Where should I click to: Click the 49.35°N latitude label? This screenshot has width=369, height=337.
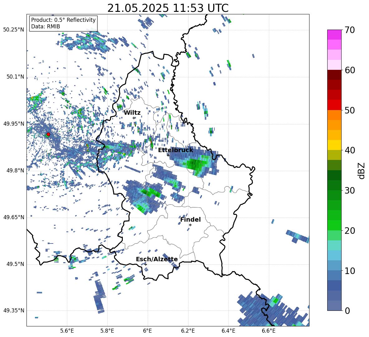[x=14, y=311]
